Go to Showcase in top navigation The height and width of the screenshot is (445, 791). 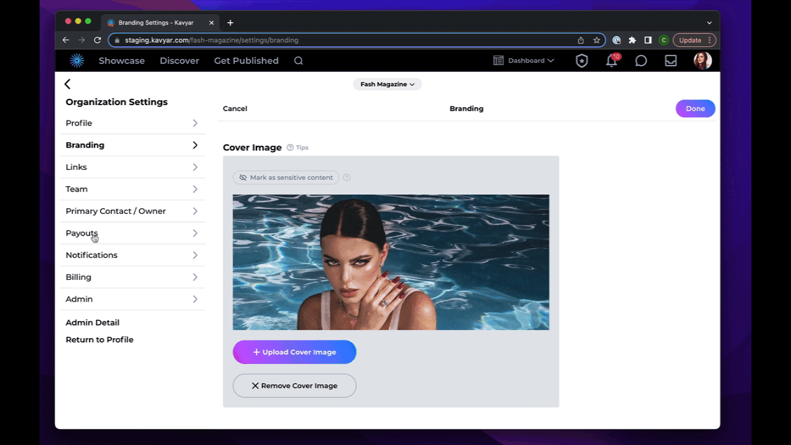[122, 61]
